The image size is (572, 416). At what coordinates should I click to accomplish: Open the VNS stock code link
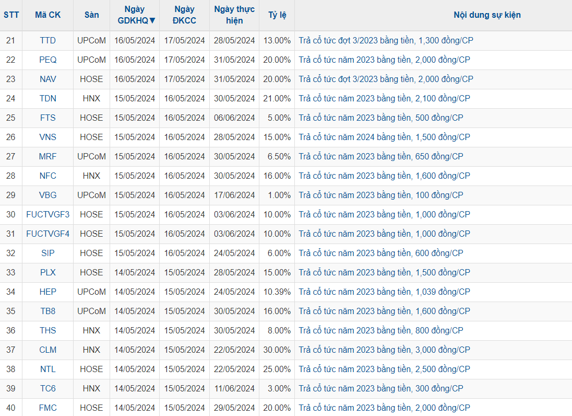coord(47,137)
